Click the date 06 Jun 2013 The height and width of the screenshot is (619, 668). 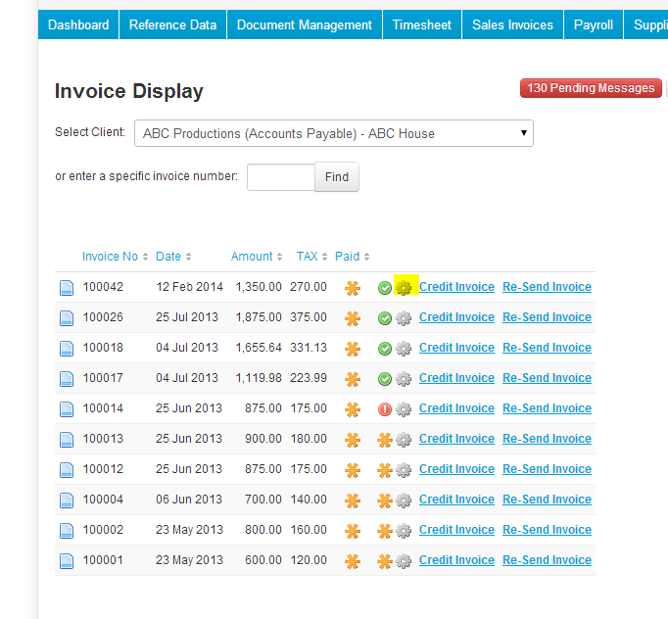coord(189,500)
